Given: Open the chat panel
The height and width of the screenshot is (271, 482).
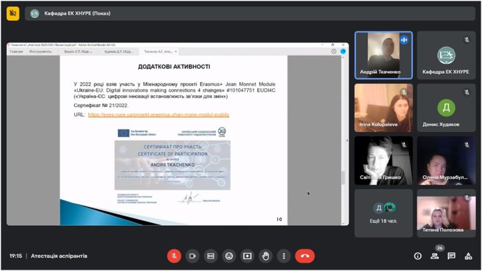Looking at the screenshot, I should [x=451, y=256].
